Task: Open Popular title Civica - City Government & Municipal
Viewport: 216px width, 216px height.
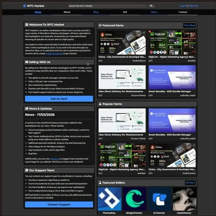Action: coord(172,170)
